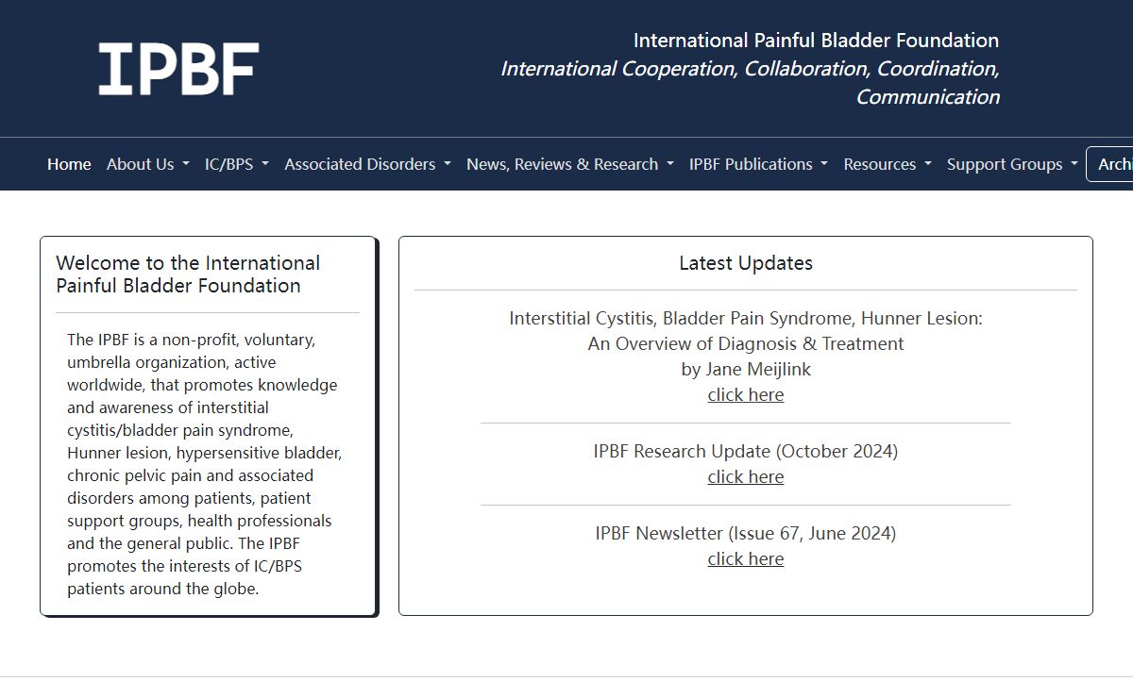Screen dimensions: 1133x698
Task: Expand the About Us dropdown menu
Action: pos(147,164)
